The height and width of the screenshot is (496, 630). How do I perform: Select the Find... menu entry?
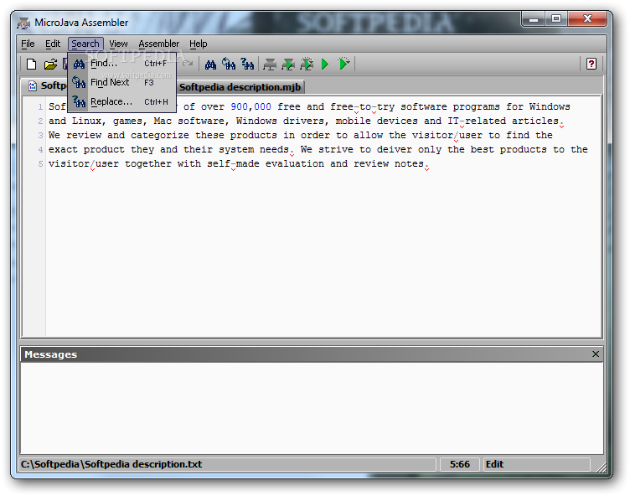[122, 63]
